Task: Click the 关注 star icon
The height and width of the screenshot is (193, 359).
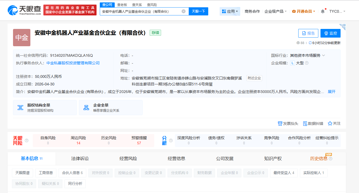Action: [x=330, y=124]
